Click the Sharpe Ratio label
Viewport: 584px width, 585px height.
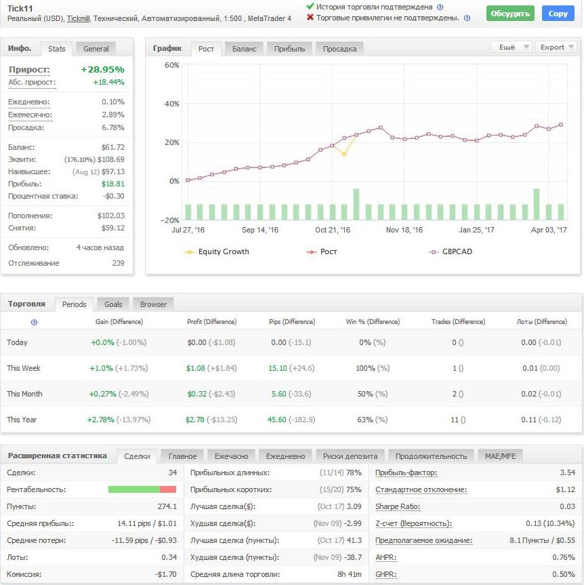pyautogui.click(x=398, y=506)
